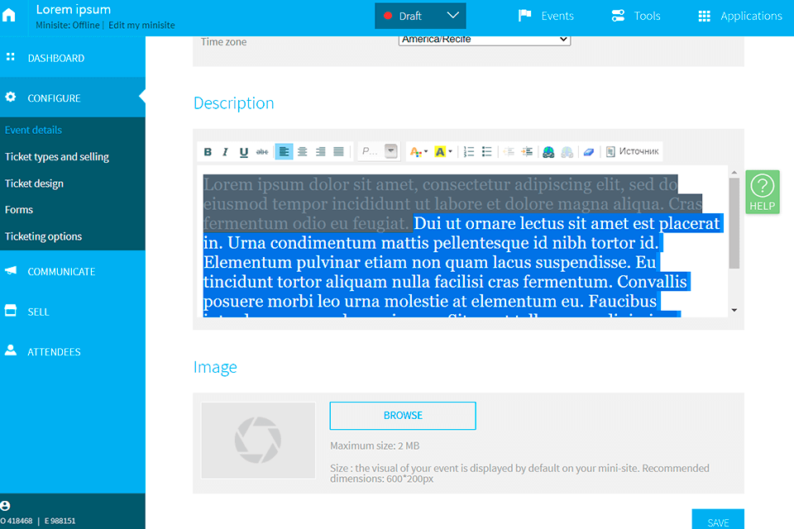The height and width of the screenshot is (529, 794).
Task: Open the Sell section
Action: (x=73, y=312)
